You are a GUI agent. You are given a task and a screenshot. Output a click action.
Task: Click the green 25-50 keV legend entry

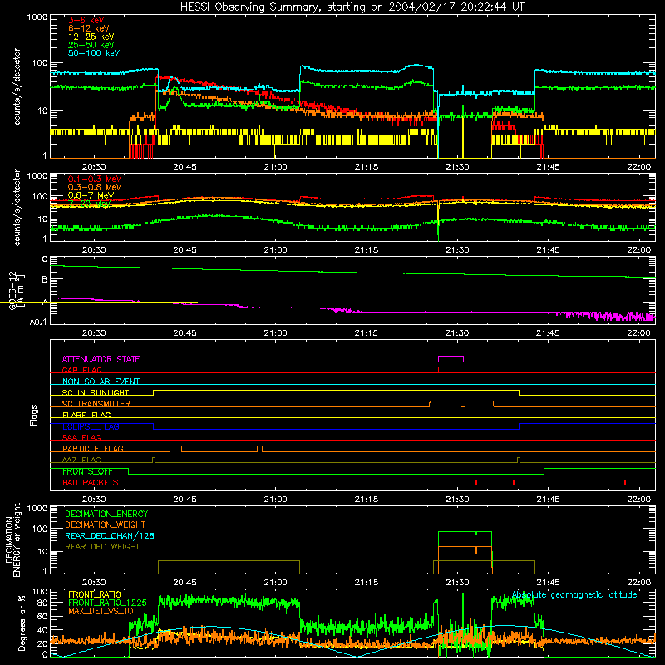click(91, 45)
